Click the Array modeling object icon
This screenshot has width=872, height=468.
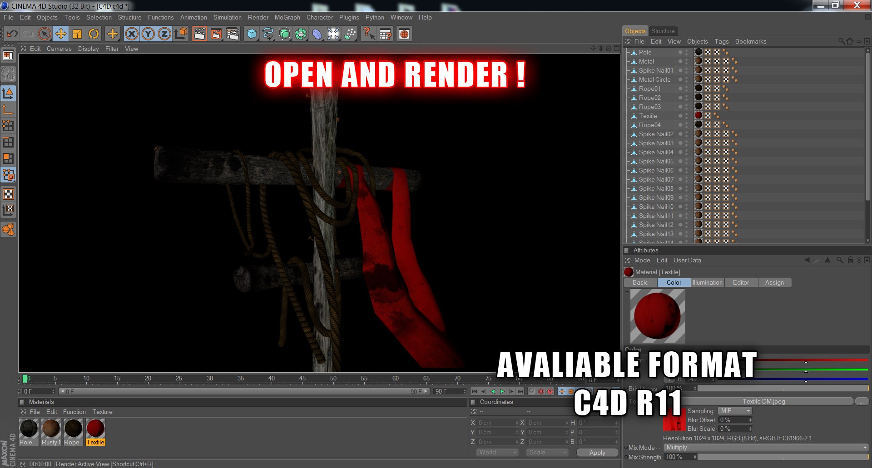[301, 34]
